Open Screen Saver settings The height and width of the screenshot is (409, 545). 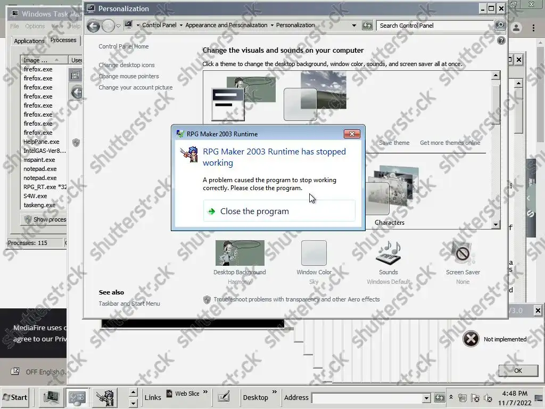point(463,262)
